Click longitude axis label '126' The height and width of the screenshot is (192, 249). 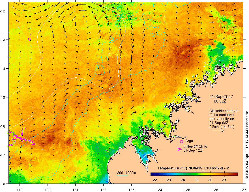click(x=215, y=190)
